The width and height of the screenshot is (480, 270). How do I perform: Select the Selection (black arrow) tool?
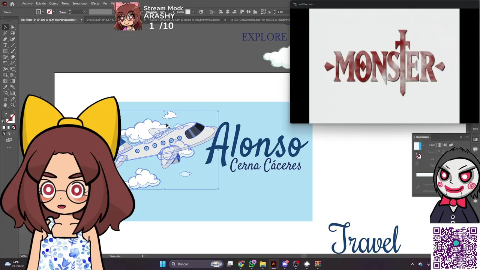(x=5, y=27)
